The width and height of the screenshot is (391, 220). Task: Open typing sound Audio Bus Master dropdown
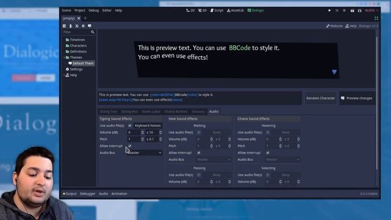(x=144, y=153)
